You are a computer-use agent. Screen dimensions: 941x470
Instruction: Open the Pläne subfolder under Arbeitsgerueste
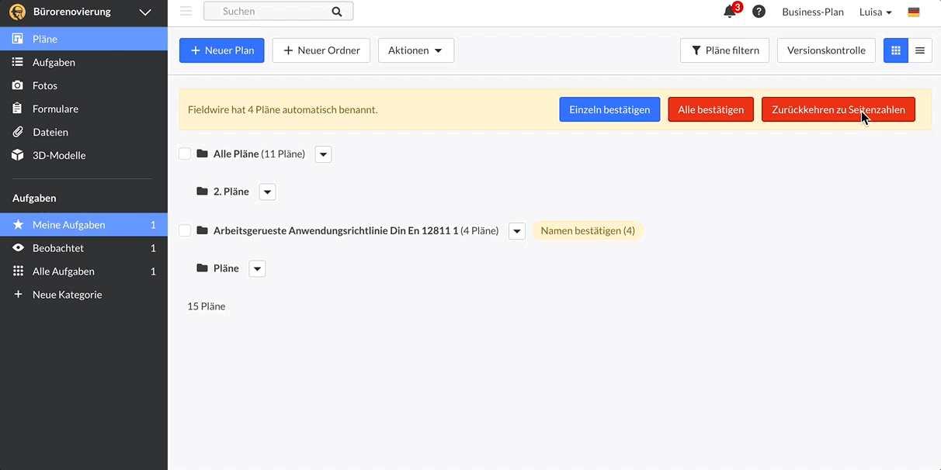[x=226, y=268]
